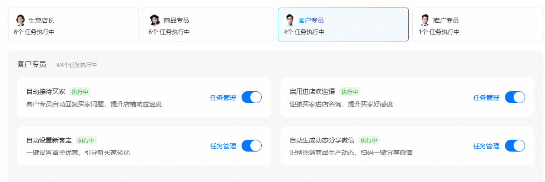Click the 4/4个任务执行中 counter text
This screenshot has height=182, width=545.
tap(77, 65)
